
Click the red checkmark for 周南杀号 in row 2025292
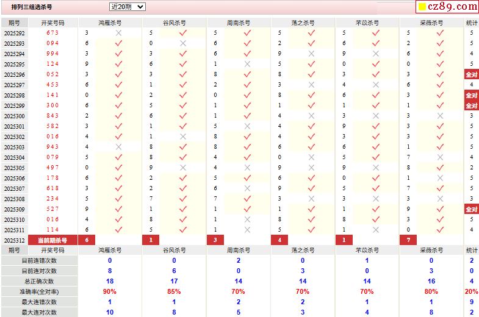coord(247,33)
